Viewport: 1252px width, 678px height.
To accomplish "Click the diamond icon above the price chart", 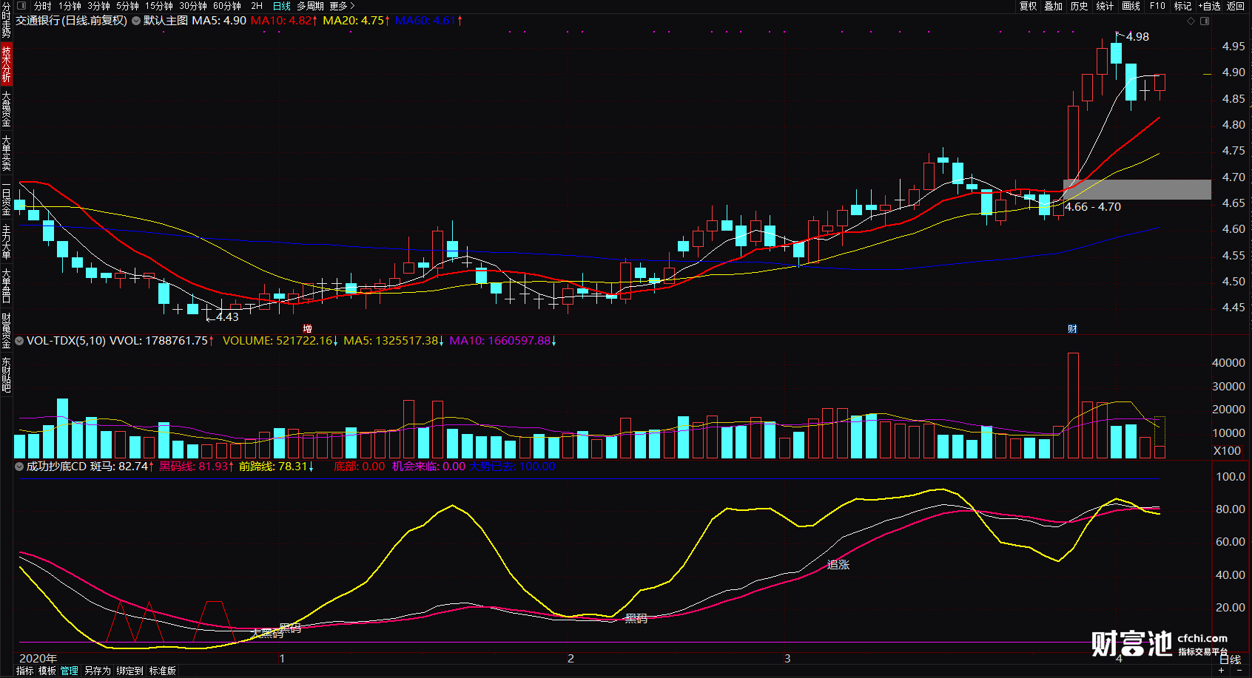I will pos(1191,21).
